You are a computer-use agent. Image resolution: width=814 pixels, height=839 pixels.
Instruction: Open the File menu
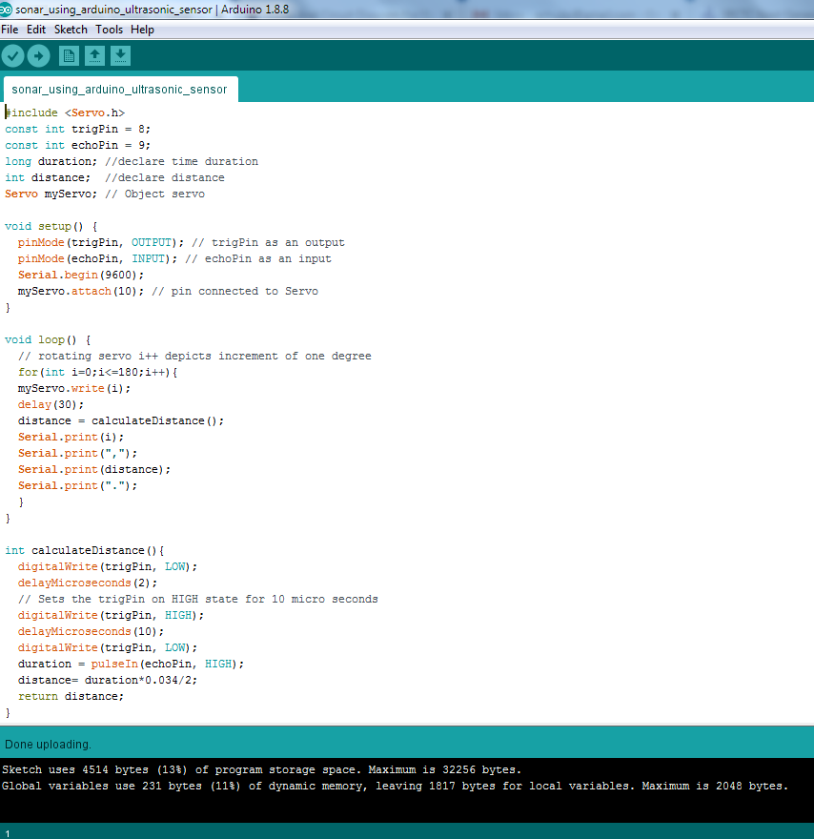[10, 30]
